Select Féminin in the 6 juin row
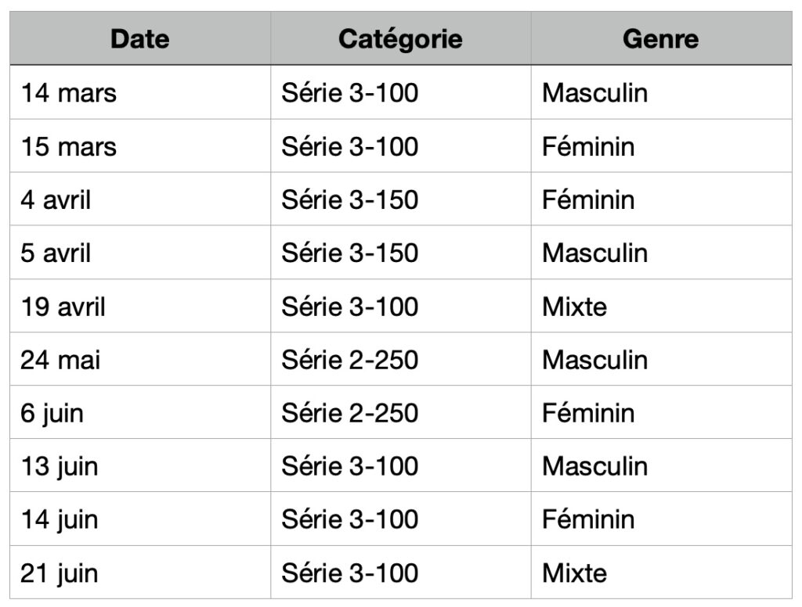 588,413
